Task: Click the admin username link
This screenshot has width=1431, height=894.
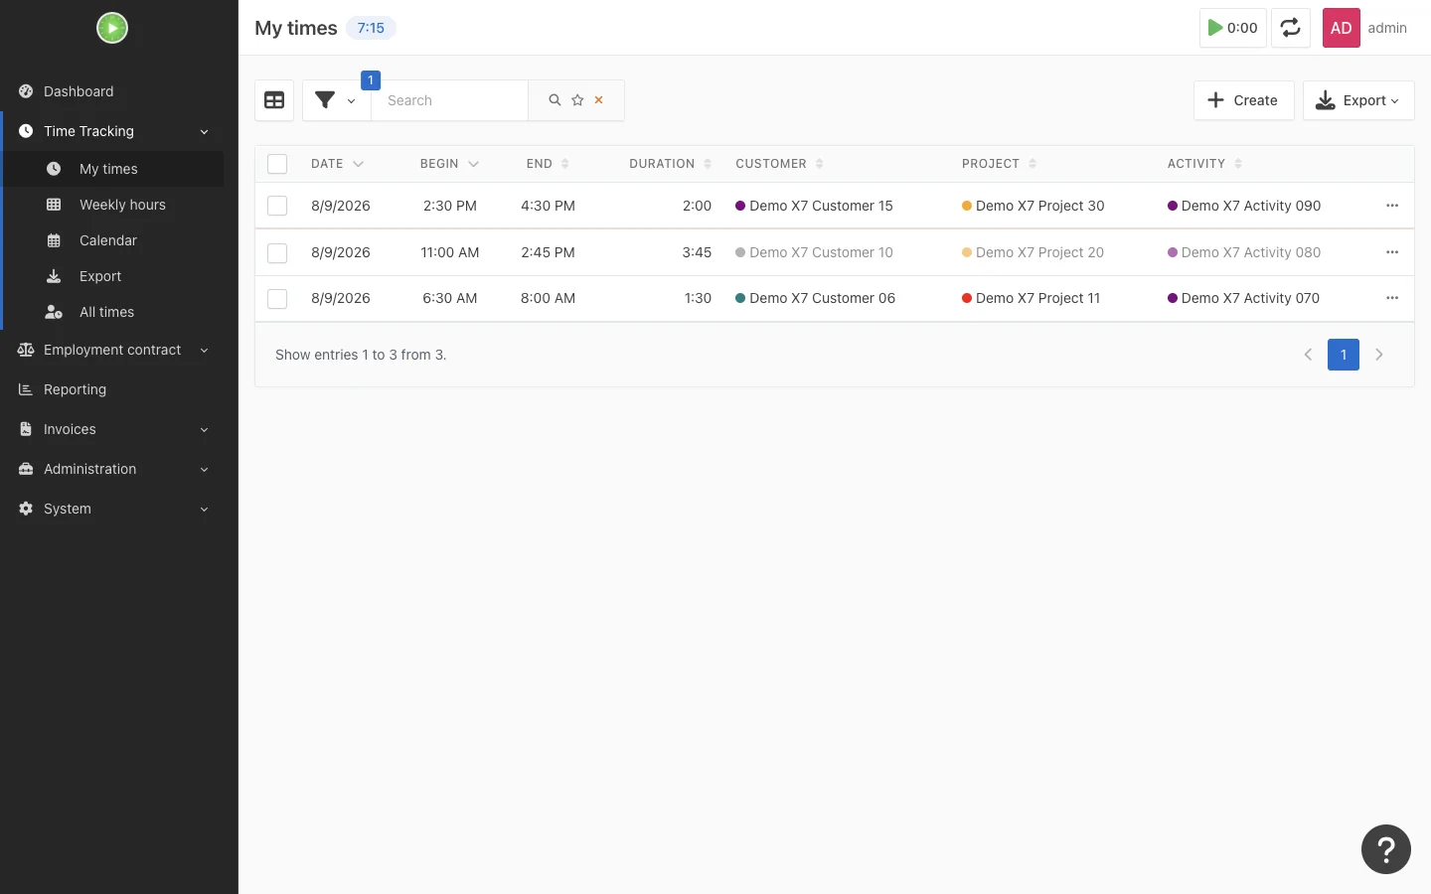Action: (x=1387, y=28)
